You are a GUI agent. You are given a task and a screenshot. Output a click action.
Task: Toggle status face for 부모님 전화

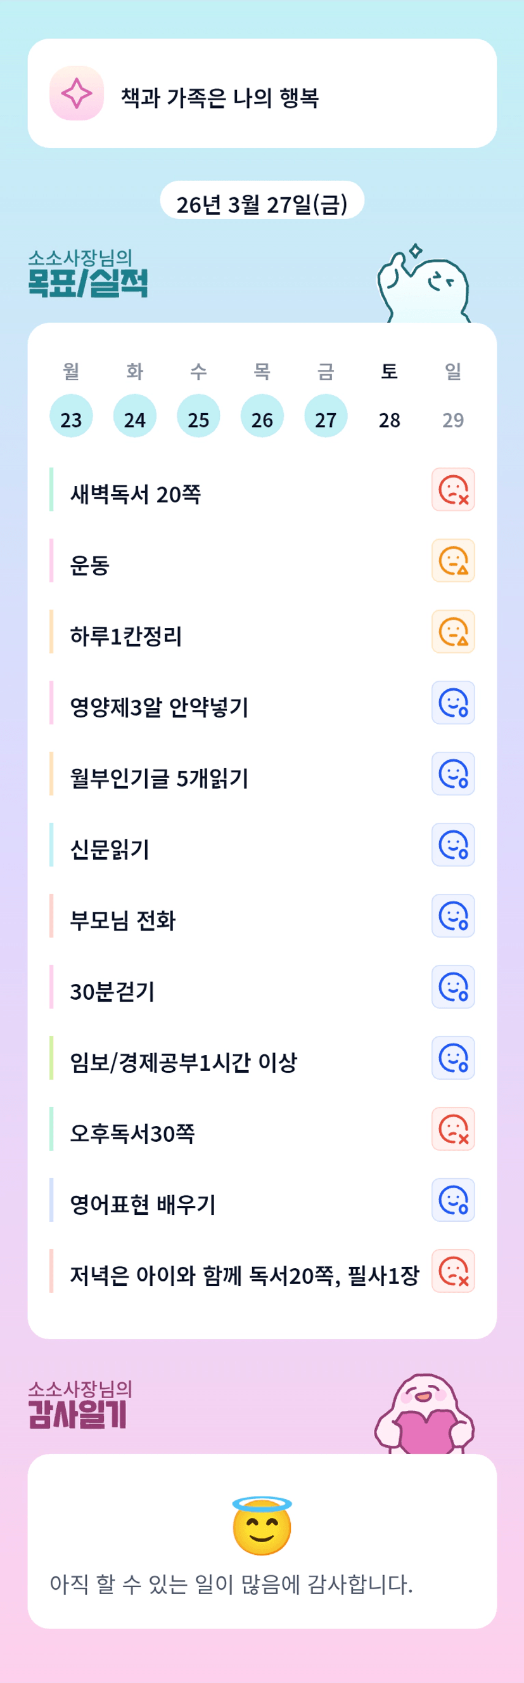tap(453, 916)
